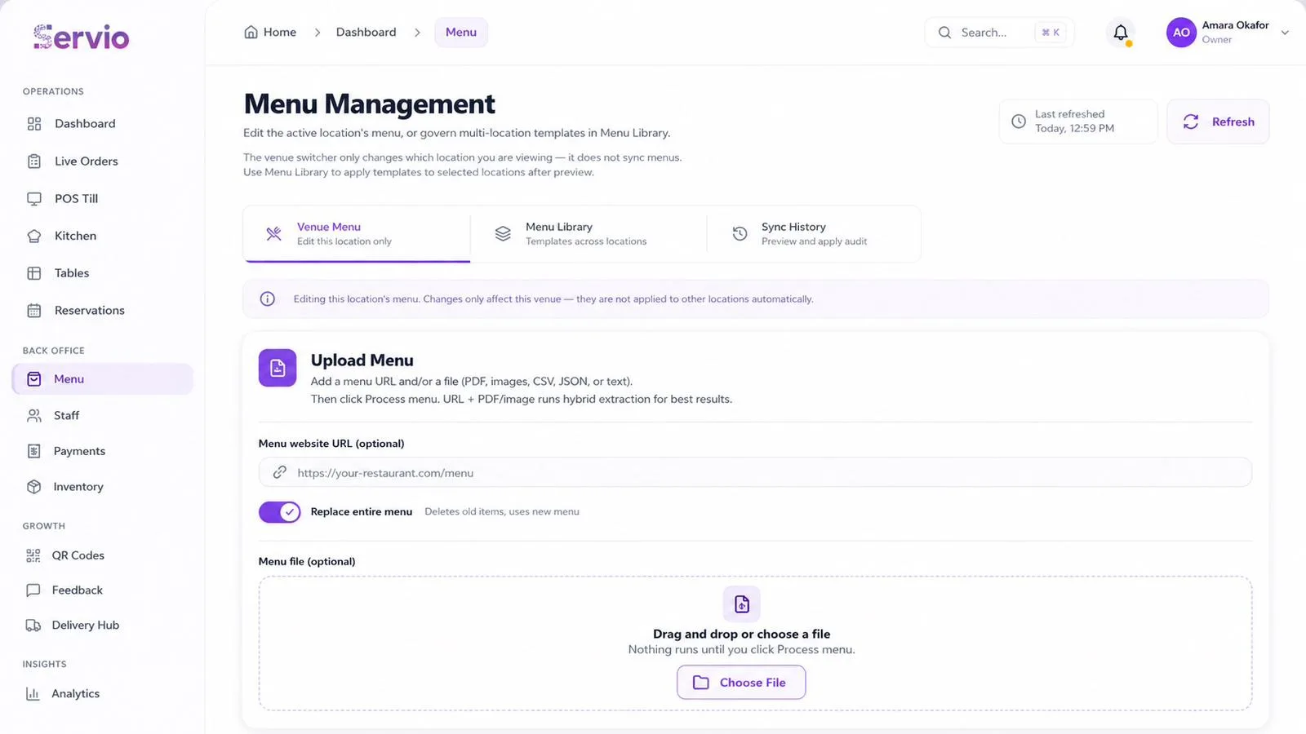The height and width of the screenshot is (734, 1306).
Task: Click the Inventory box icon
Action: 33,487
